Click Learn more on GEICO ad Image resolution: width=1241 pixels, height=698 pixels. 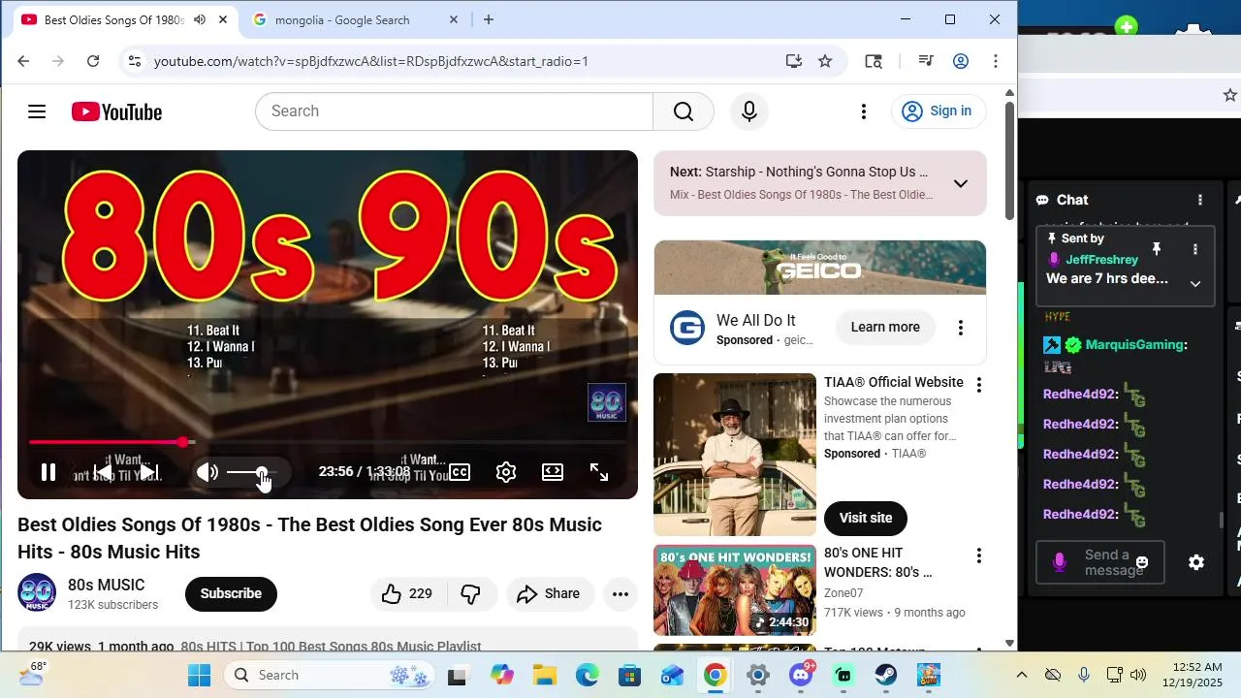click(885, 327)
